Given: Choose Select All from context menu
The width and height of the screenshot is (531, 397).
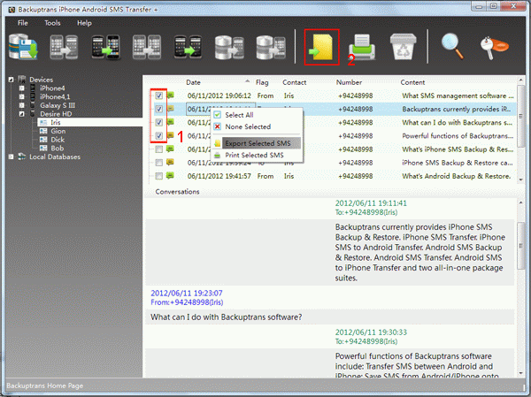Looking at the screenshot, I should pyautogui.click(x=257, y=115).
